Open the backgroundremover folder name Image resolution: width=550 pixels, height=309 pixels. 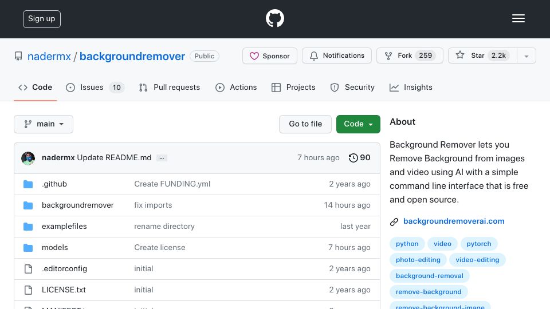click(77, 205)
